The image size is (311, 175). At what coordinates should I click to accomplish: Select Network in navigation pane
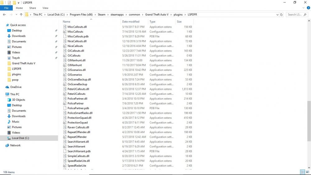[x=15, y=145]
